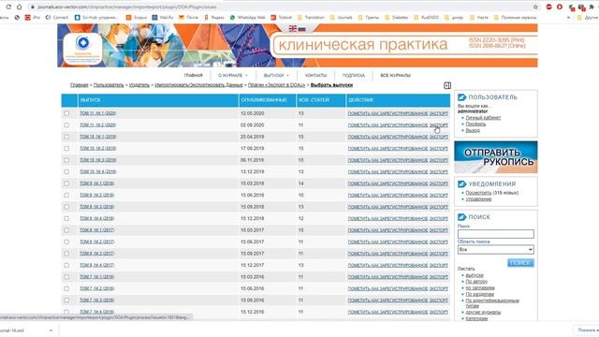Go to Главная in the navigation menu
The image size is (599, 337).
pyautogui.click(x=194, y=75)
